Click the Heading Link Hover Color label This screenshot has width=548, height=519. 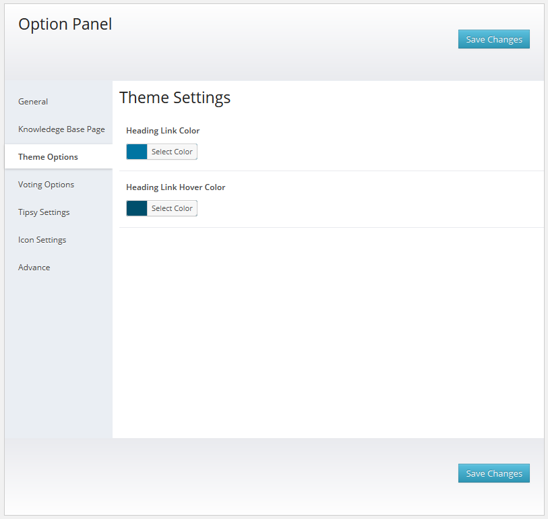click(175, 187)
